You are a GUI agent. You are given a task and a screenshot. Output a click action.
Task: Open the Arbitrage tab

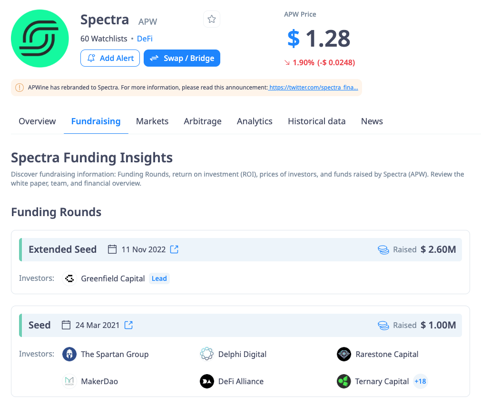coord(203,121)
